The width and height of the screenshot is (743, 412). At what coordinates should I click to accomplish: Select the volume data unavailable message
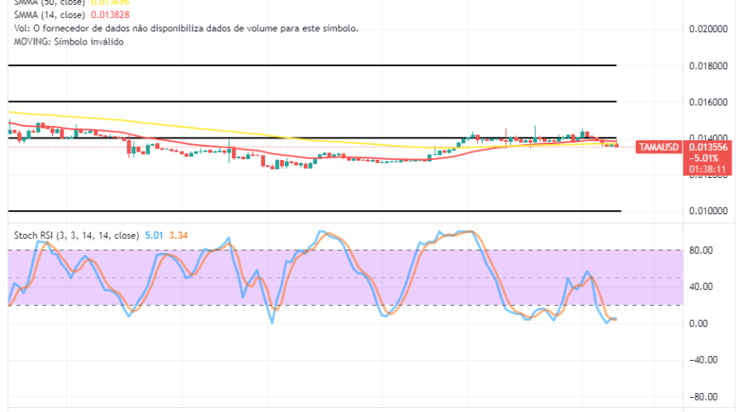point(186,28)
